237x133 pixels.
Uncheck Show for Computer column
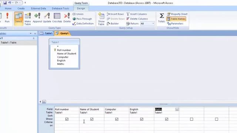point(117,119)
